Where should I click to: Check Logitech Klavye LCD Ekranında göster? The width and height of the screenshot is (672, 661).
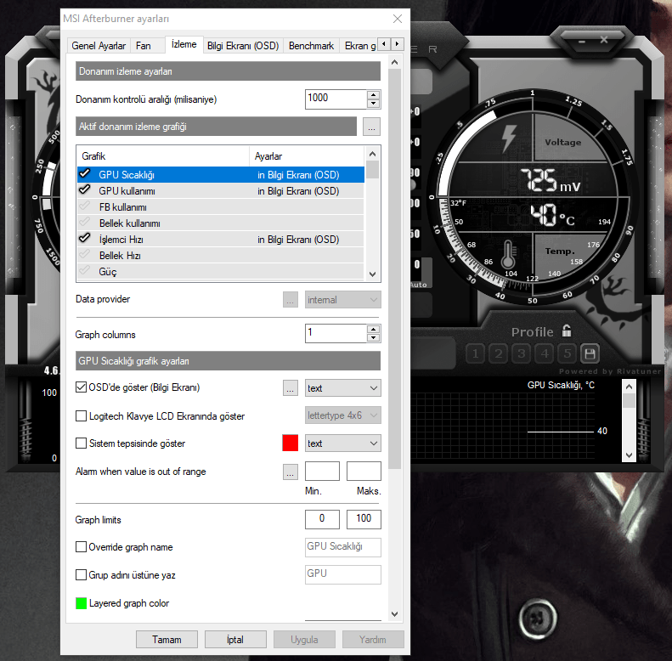click(x=81, y=415)
